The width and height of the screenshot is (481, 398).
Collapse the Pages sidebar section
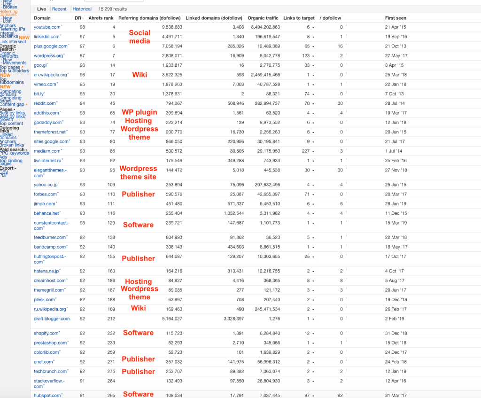[8, 109]
